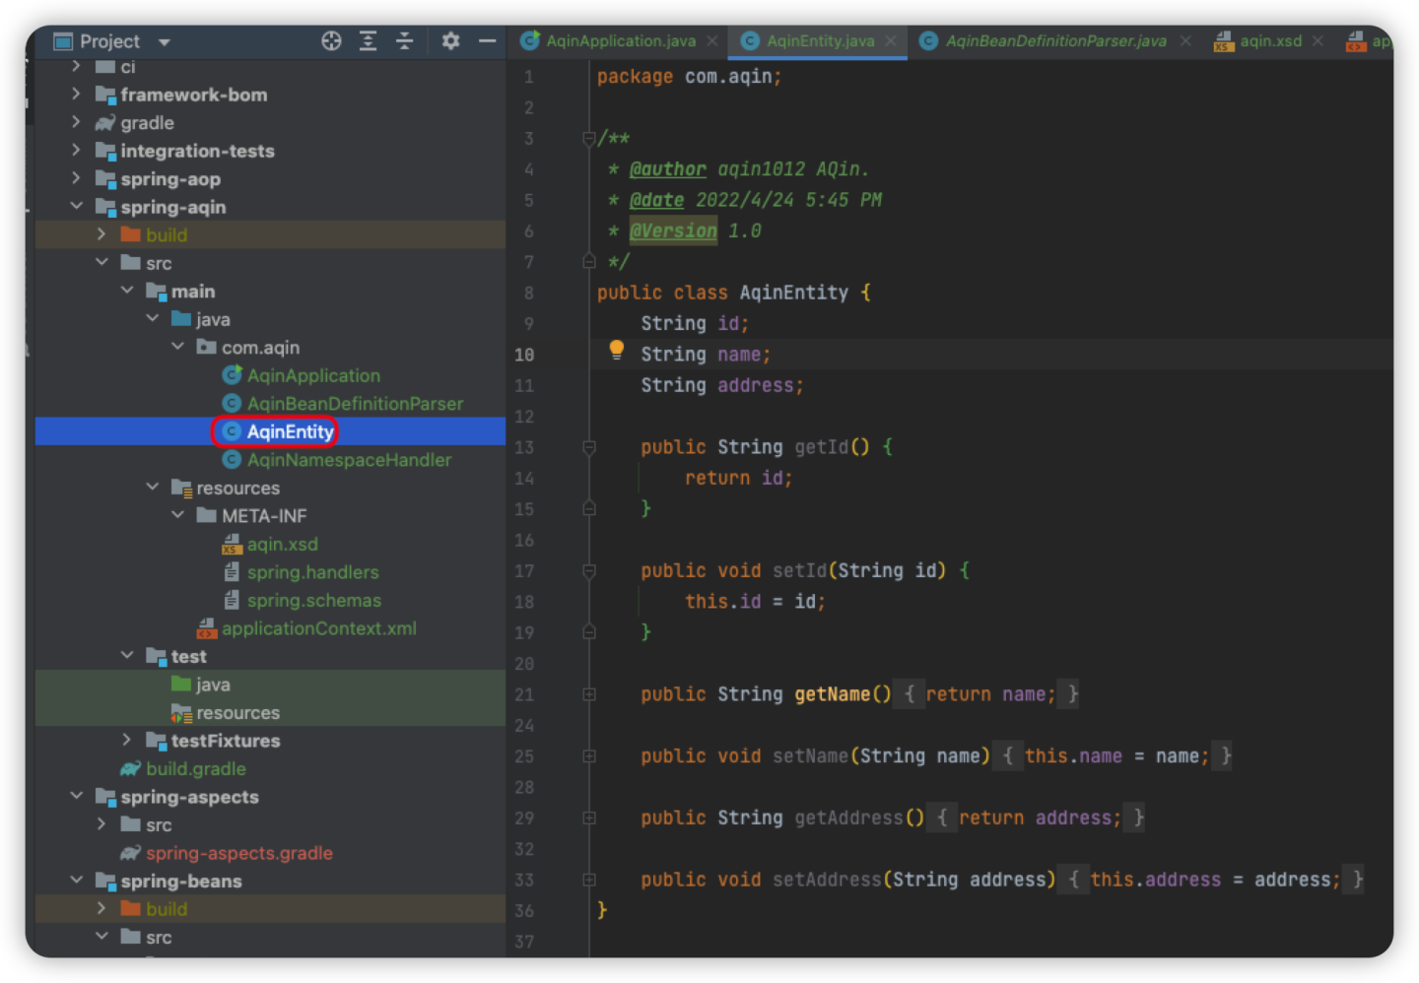The height and width of the screenshot is (983, 1419).
Task: Close the AqinApplication.java tab
Action: 712,41
